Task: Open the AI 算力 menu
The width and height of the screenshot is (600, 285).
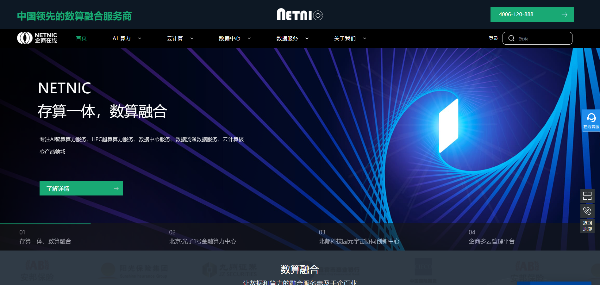Action: [x=122, y=38]
